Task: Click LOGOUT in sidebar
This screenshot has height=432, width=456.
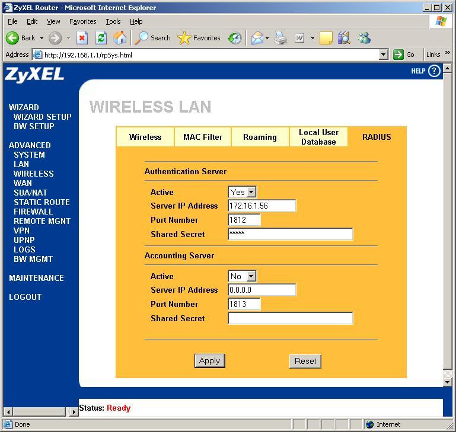Action: (x=25, y=297)
